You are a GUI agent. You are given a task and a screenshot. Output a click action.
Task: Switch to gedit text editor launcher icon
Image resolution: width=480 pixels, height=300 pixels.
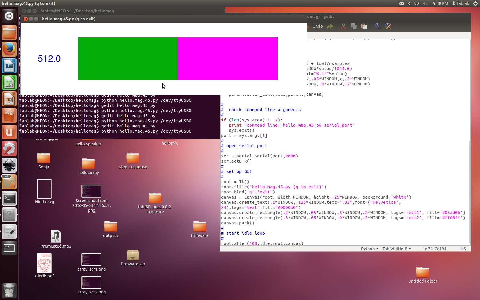[x=9, y=231]
